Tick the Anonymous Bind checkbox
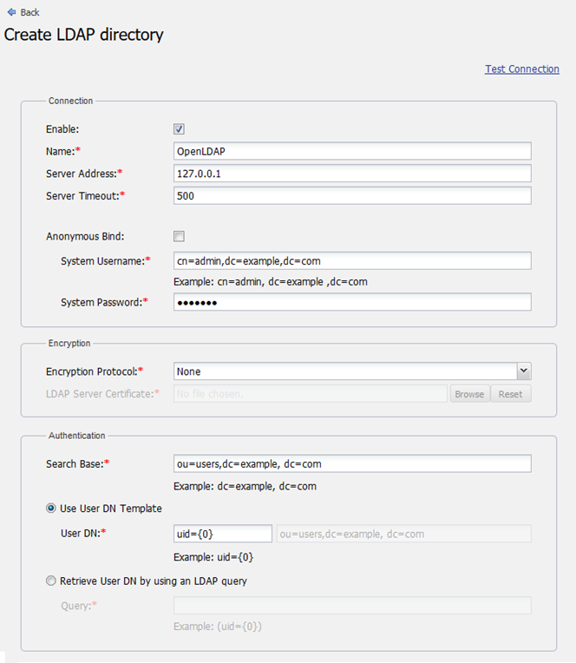The height and width of the screenshot is (663, 576). (x=179, y=236)
